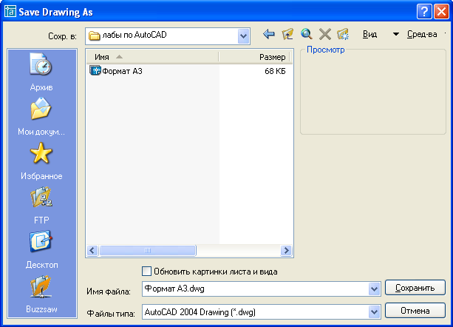The width and height of the screenshot is (453, 327).
Task: Click the Сохранить button
Action: [x=415, y=288]
